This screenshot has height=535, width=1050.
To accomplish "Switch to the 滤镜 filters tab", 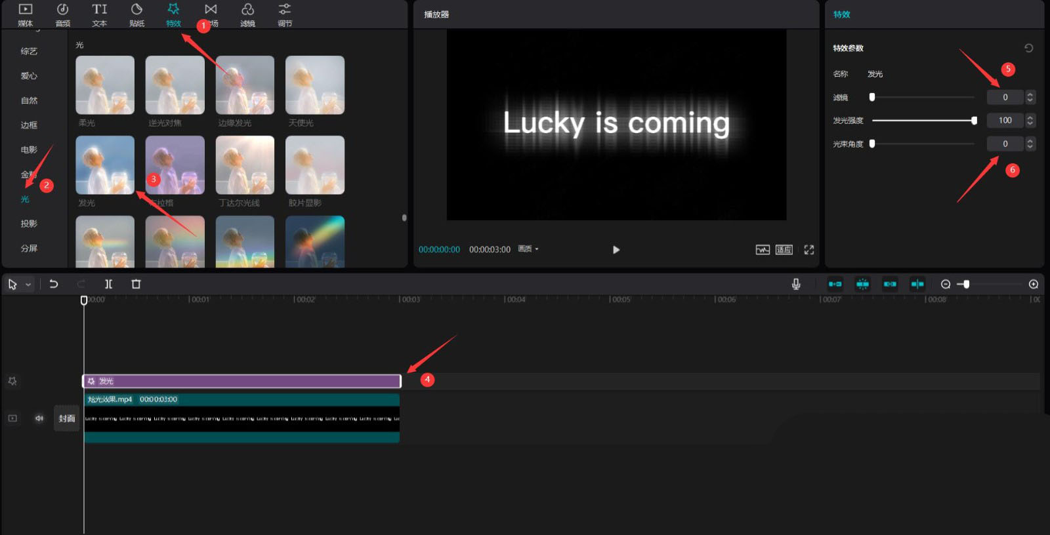I will click(x=247, y=15).
